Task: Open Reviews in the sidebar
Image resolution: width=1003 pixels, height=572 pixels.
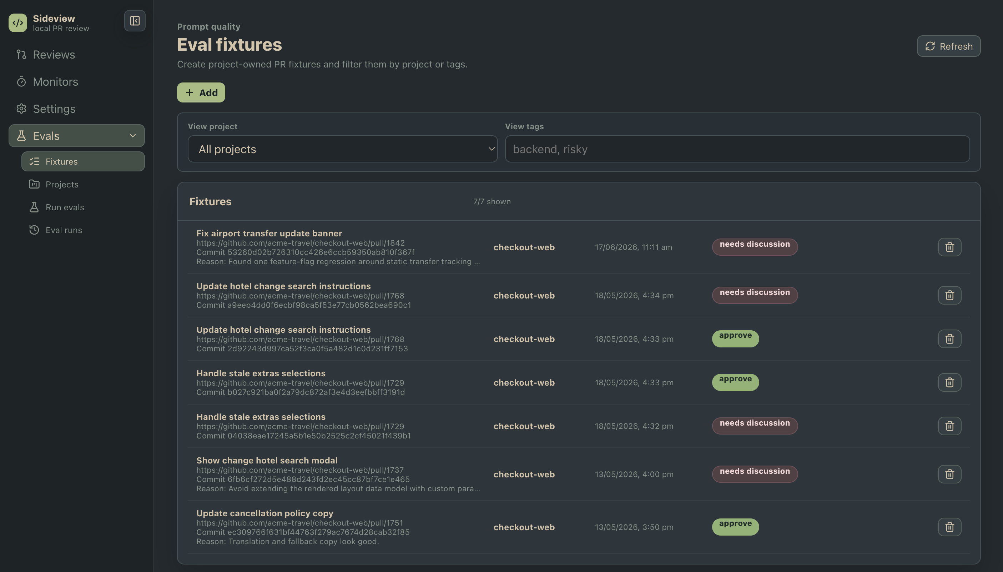Action: coord(77,55)
